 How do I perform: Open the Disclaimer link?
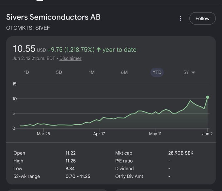point(71,58)
